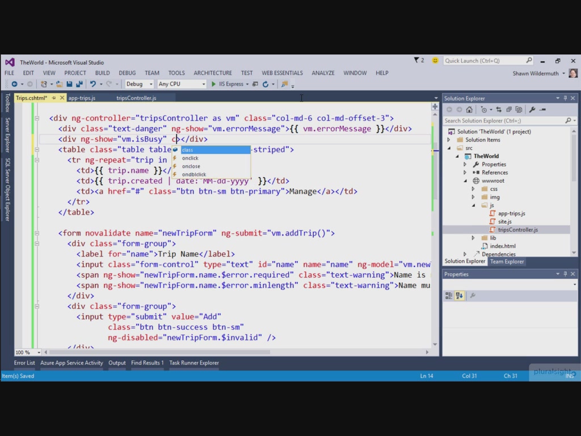Start debugging with the green play icon

pos(213,84)
